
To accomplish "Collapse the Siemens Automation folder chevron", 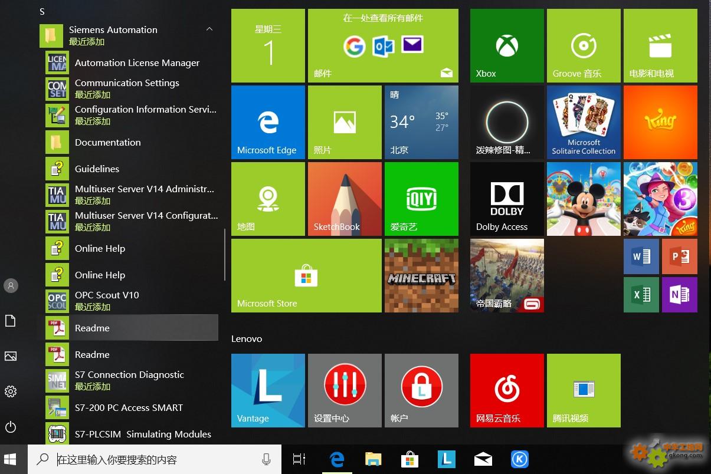I will coord(209,29).
